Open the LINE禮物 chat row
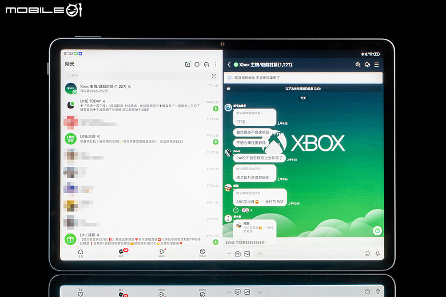Image resolution: width=446 pixels, height=297 pixels. coord(141,239)
